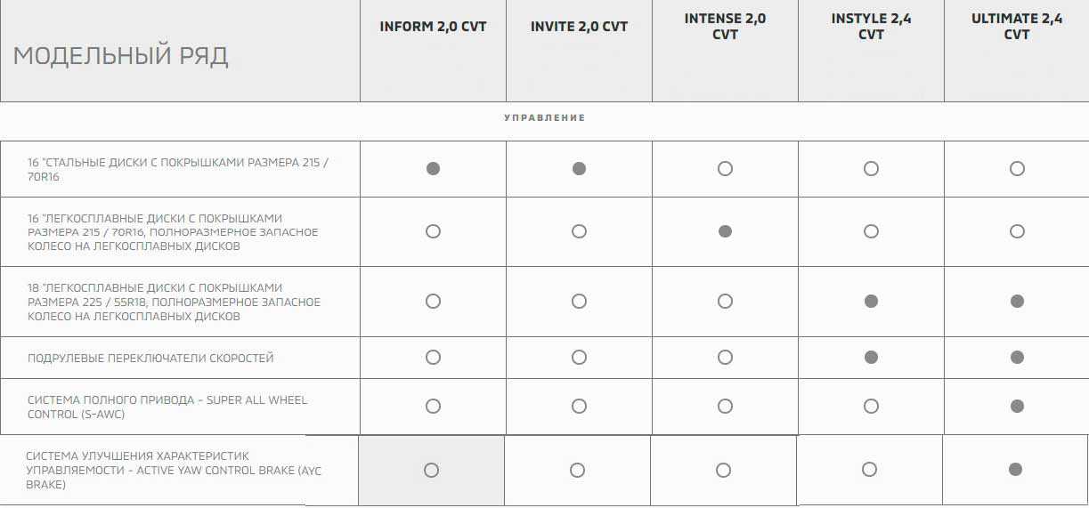Click filled dot for paddle shifters under INSTYLE
This screenshot has height=508, width=1089.
pyautogui.click(x=871, y=358)
